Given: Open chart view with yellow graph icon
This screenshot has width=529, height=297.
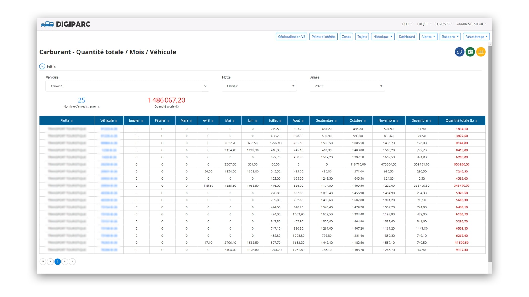Looking at the screenshot, I should coord(481,52).
